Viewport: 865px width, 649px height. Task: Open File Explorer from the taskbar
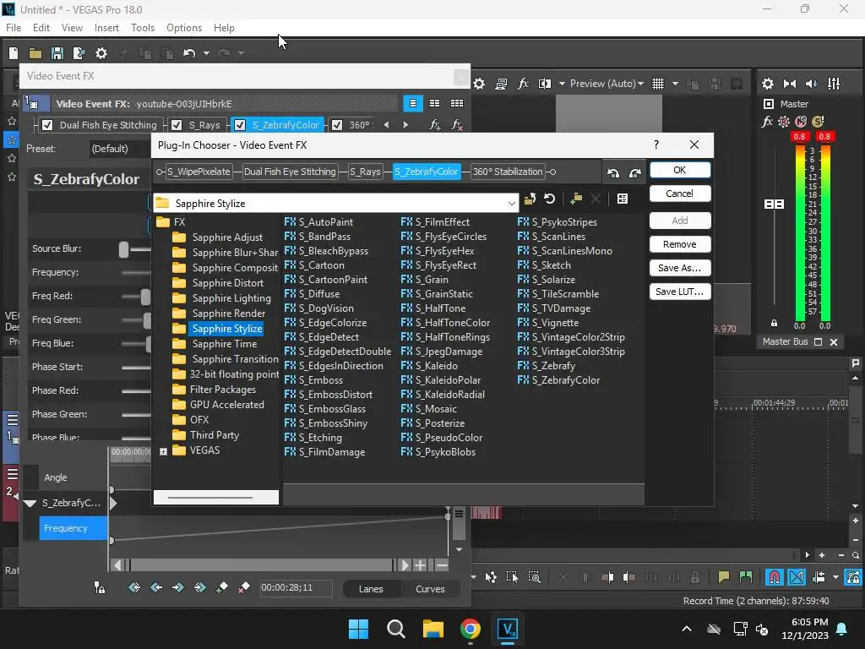tap(433, 629)
